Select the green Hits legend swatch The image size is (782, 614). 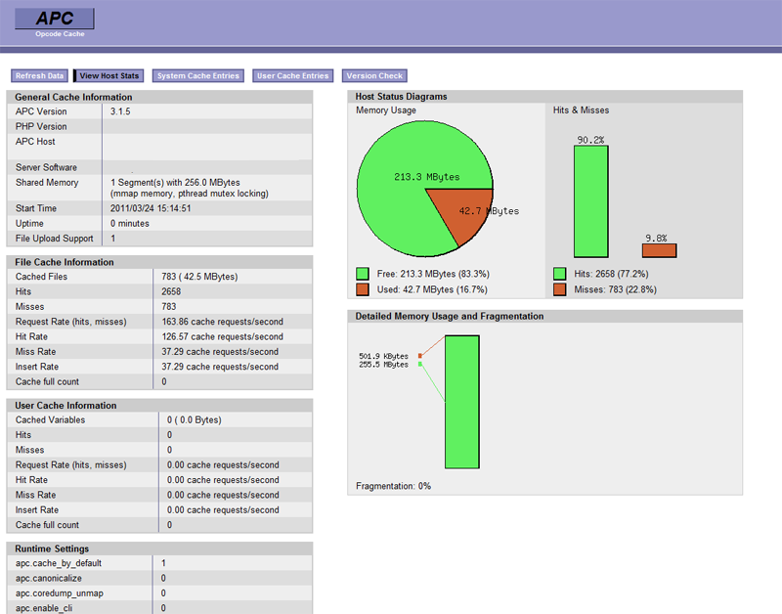pos(559,274)
